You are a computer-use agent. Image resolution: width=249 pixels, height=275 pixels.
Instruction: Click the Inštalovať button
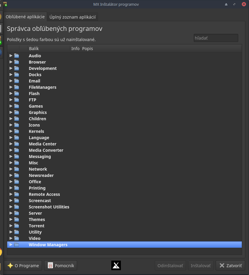coord(201,265)
